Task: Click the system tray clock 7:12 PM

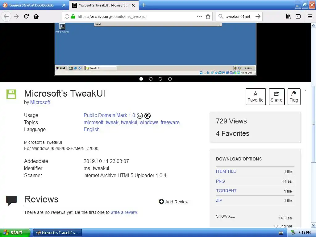Action: pos(304,233)
